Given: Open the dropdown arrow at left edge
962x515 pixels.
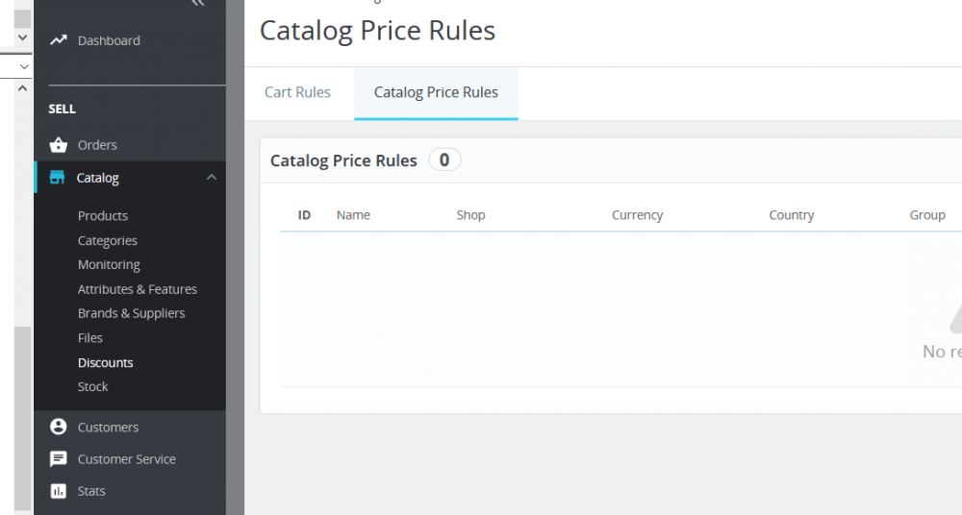Looking at the screenshot, I should [x=23, y=66].
